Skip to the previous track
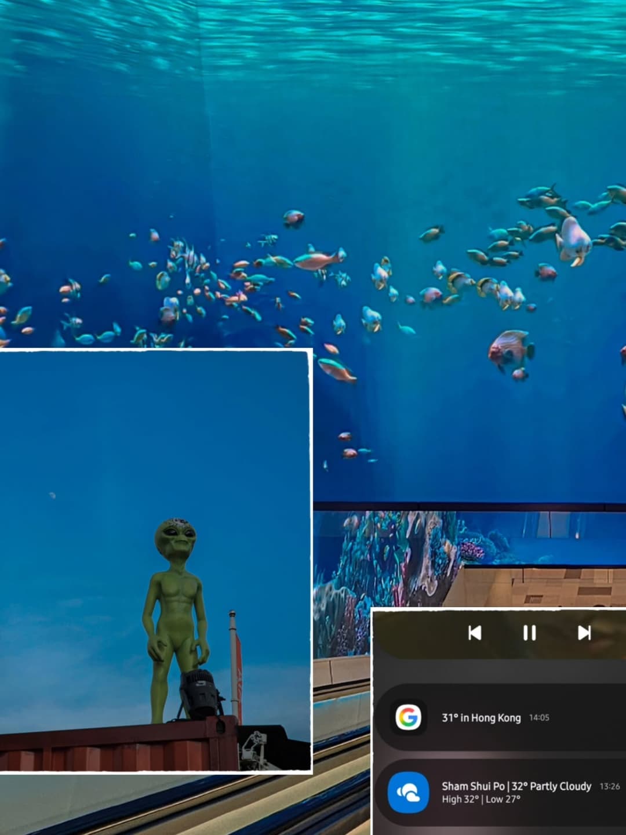This screenshot has width=626, height=835. [x=475, y=633]
